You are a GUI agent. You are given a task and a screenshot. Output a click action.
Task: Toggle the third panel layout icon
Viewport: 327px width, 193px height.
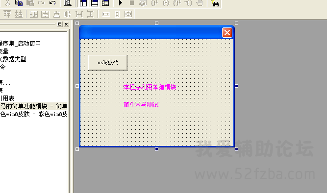coord(105,3)
